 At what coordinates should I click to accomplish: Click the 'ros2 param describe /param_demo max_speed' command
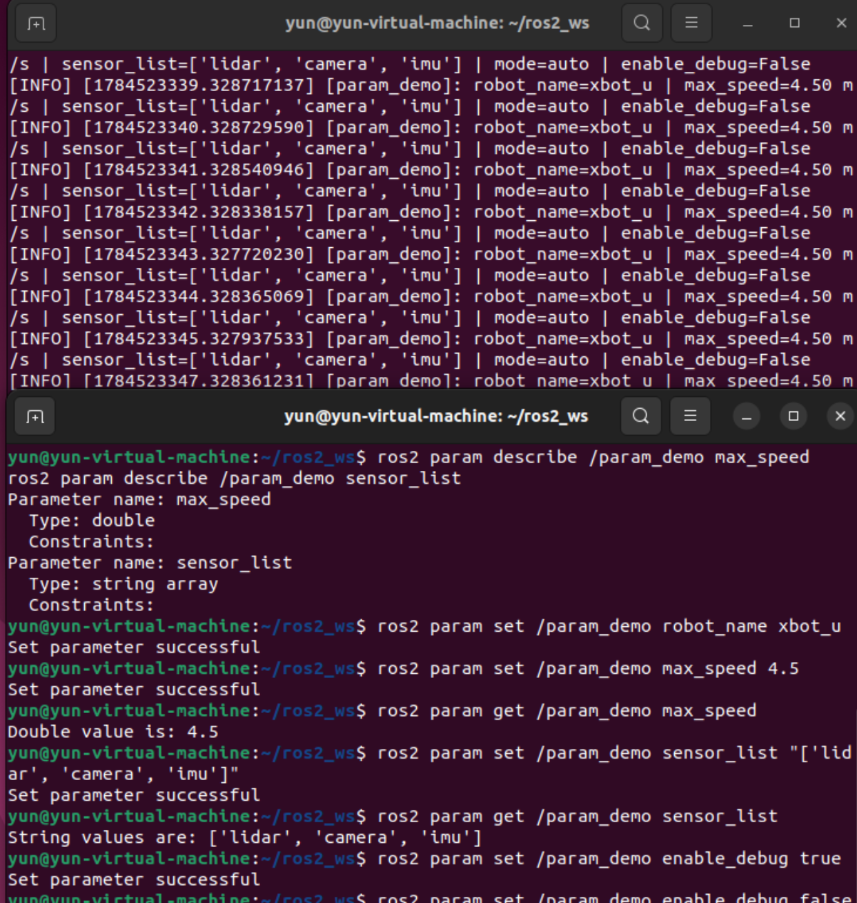(x=593, y=457)
